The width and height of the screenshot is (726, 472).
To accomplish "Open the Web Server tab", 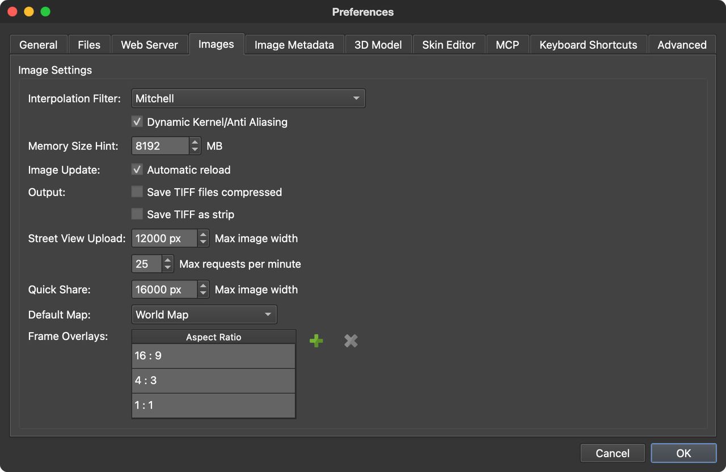I will pos(150,45).
